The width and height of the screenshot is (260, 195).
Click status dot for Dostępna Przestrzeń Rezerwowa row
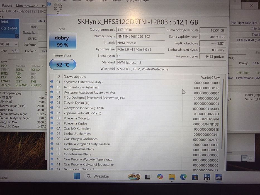click(x=52, y=92)
